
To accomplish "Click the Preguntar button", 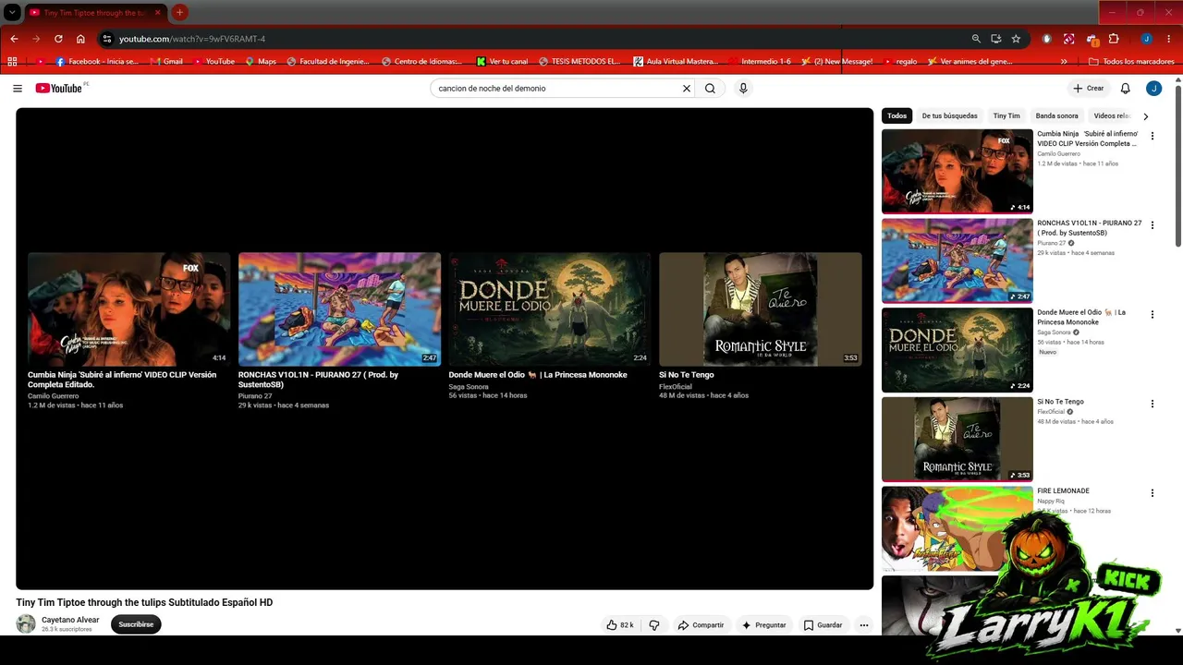I will click(763, 625).
